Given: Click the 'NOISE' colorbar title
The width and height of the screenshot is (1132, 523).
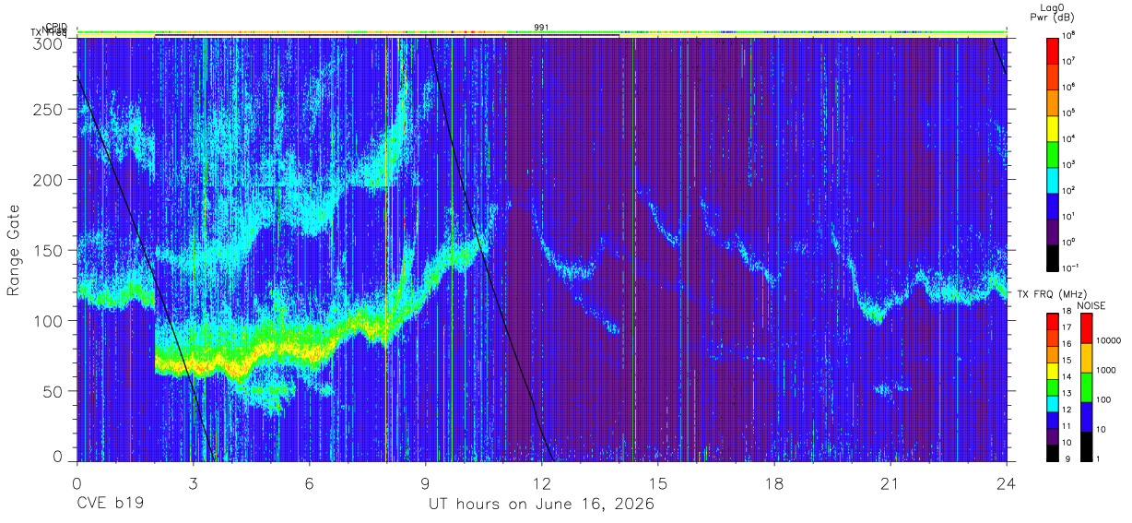Looking at the screenshot, I should click(1090, 305).
